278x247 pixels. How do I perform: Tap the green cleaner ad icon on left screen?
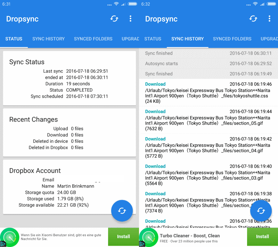pyautogui.click(x=10, y=237)
